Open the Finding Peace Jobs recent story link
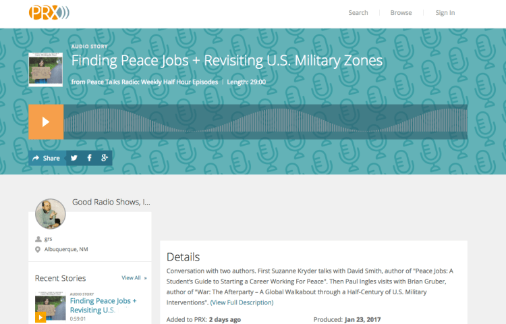The width and height of the screenshot is (506, 324). [103, 305]
